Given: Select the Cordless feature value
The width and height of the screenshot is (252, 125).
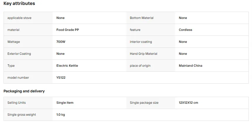Looking at the screenshot, I should [185, 30].
